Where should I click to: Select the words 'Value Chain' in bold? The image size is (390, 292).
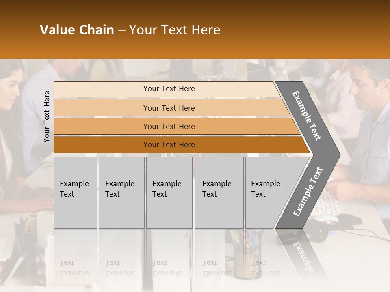coord(77,30)
